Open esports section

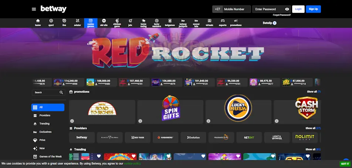[223, 23]
